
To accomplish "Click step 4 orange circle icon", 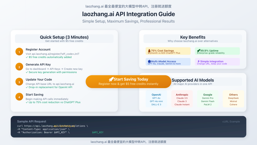I will (x=19, y=97).
